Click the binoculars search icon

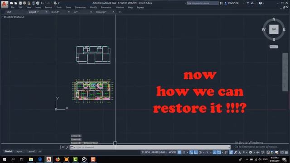(x=221, y=3)
